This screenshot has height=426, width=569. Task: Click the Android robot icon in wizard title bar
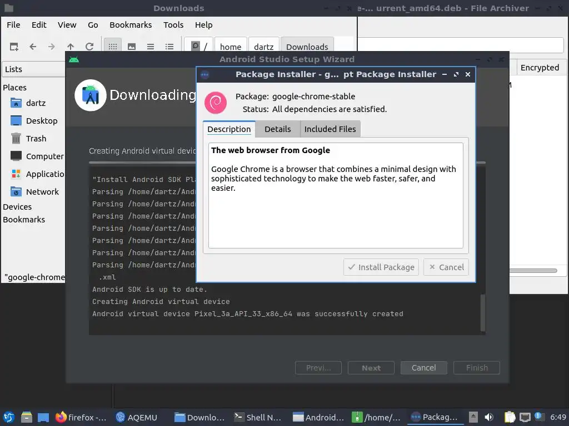[74, 59]
